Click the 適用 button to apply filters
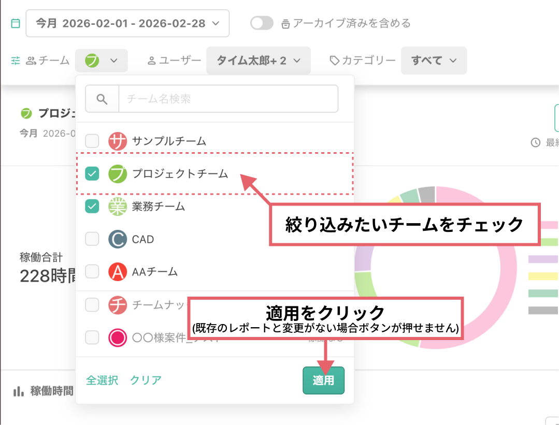 click(x=323, y=380)
